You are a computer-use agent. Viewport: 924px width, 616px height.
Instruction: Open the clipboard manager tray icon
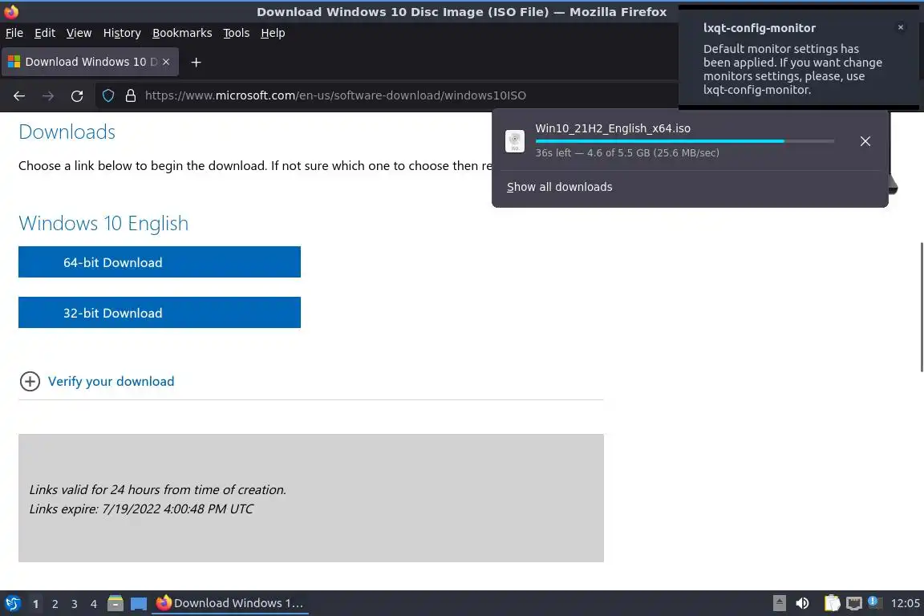click(x=832, y=603)
